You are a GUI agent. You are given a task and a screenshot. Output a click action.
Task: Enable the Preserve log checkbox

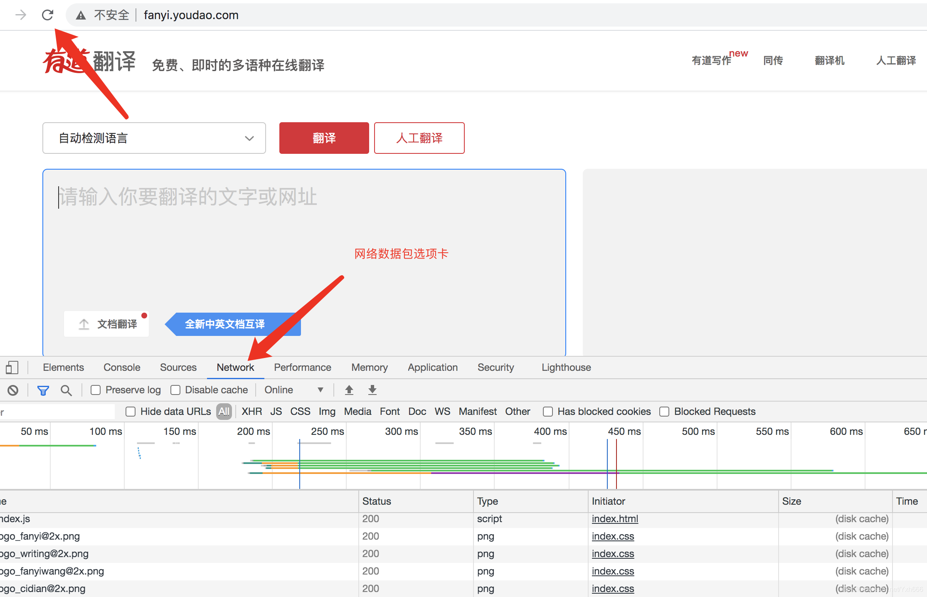(x=96, y=390)
